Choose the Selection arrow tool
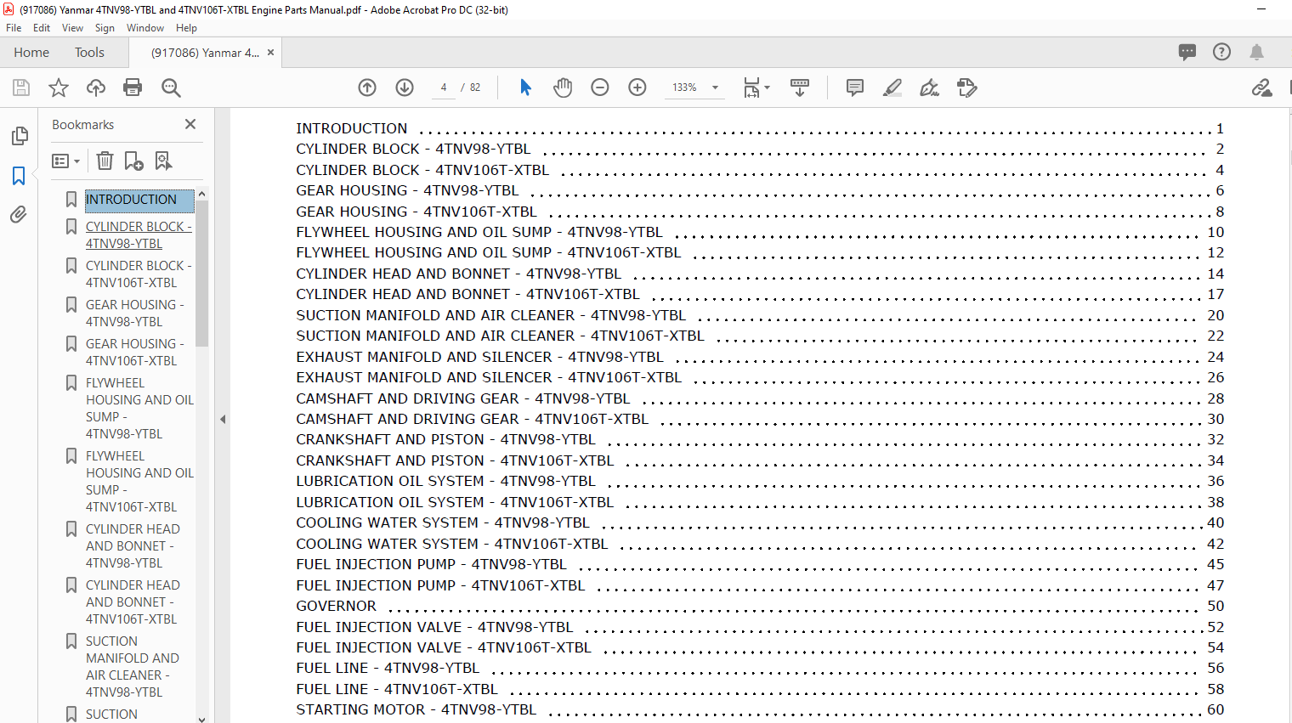 click(x=525, y=88)
